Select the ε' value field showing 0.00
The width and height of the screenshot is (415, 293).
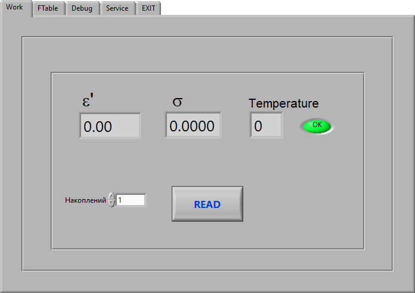(x=110, y=126)
